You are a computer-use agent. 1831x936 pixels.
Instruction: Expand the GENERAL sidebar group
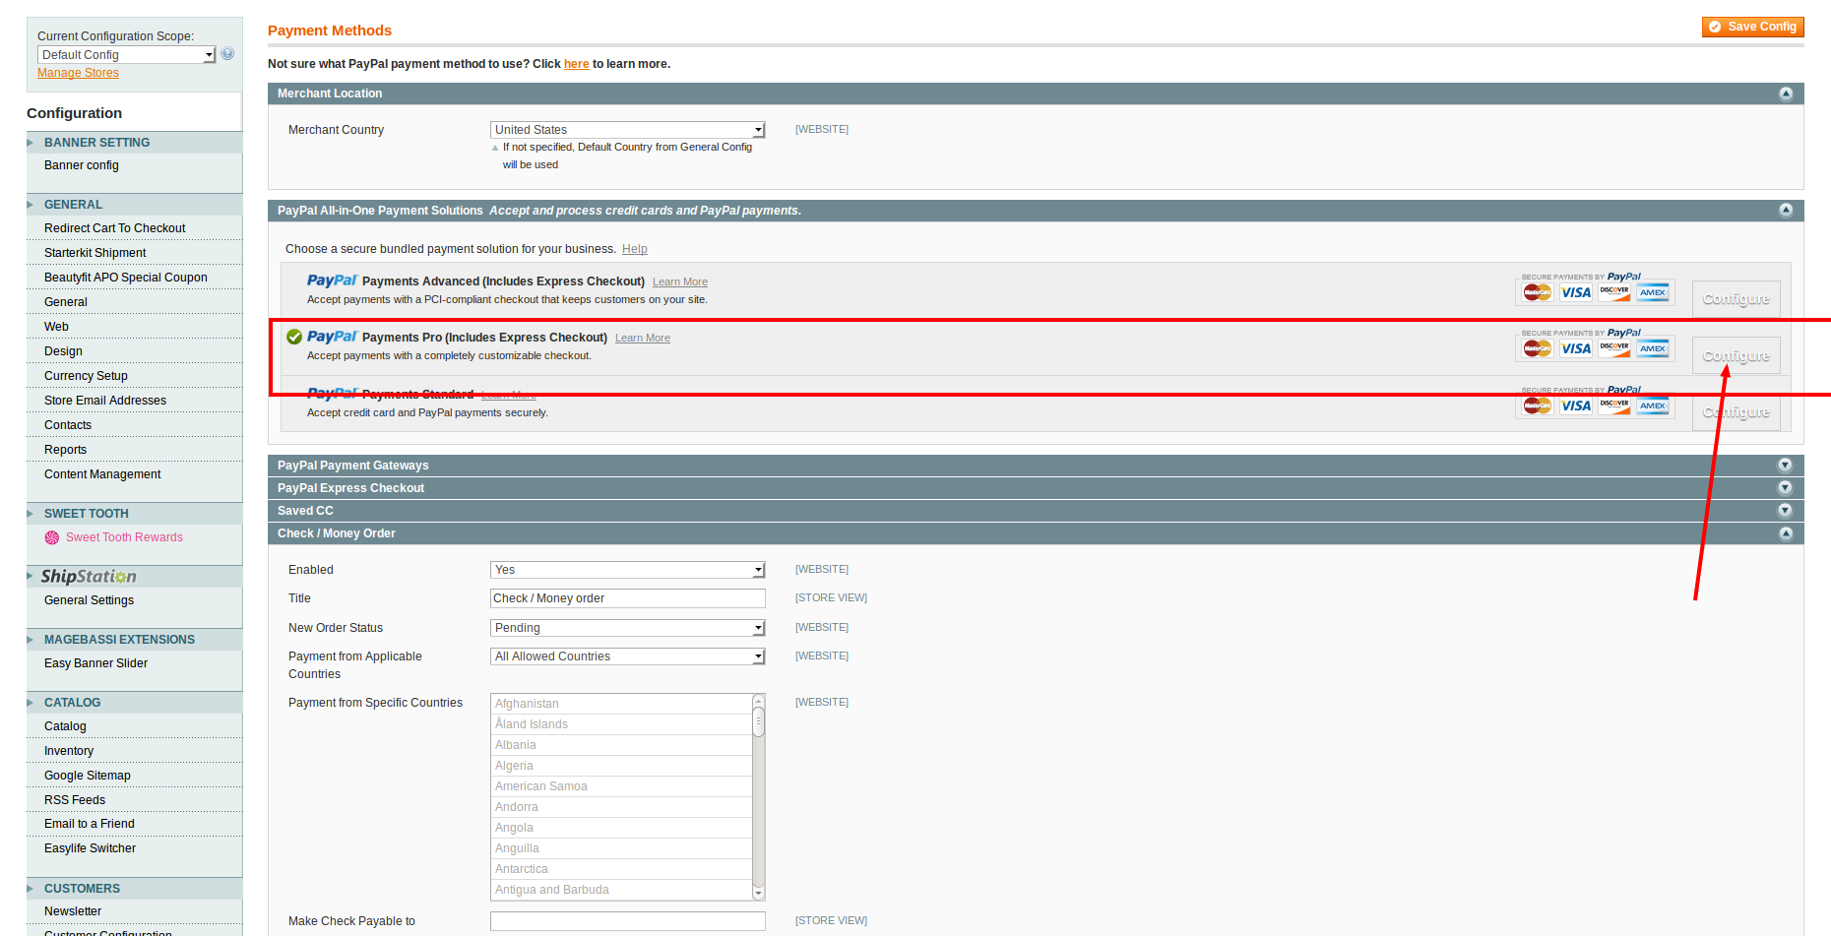[134, 205]
